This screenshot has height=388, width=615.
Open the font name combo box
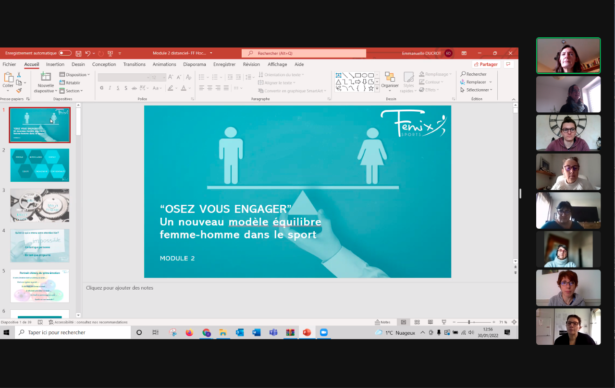(123, 77)
